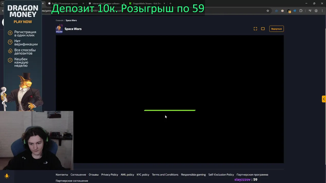
Task: Open the Privacy Policy link
Action: click(x=110, y=175)
